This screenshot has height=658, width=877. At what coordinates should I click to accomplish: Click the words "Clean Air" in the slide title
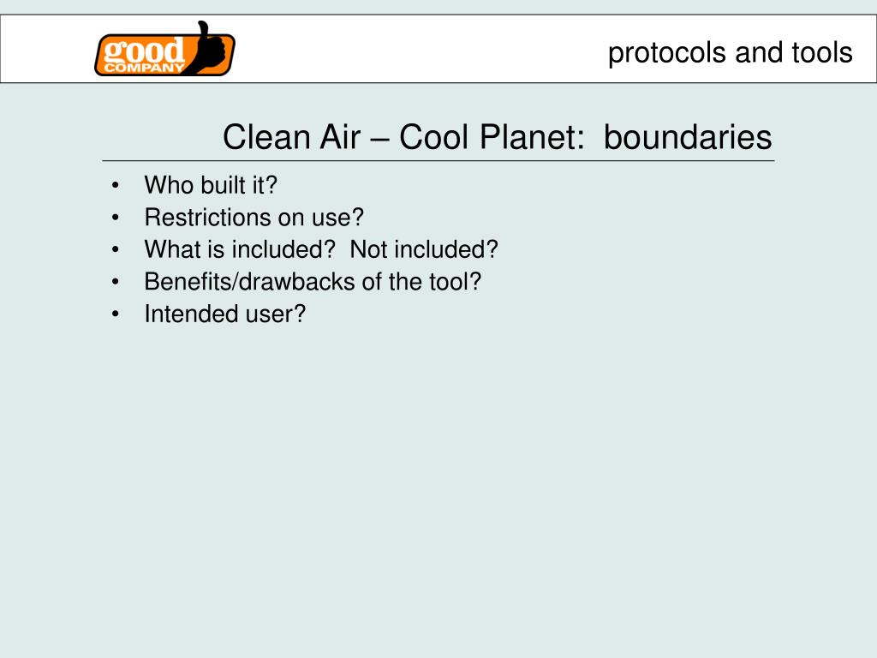(291, 137)
